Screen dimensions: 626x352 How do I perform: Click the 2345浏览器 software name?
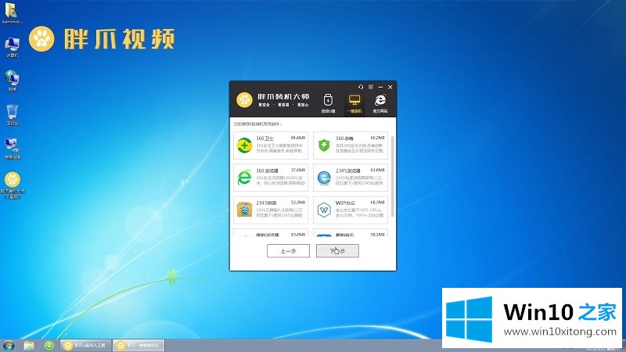(348, 171)
